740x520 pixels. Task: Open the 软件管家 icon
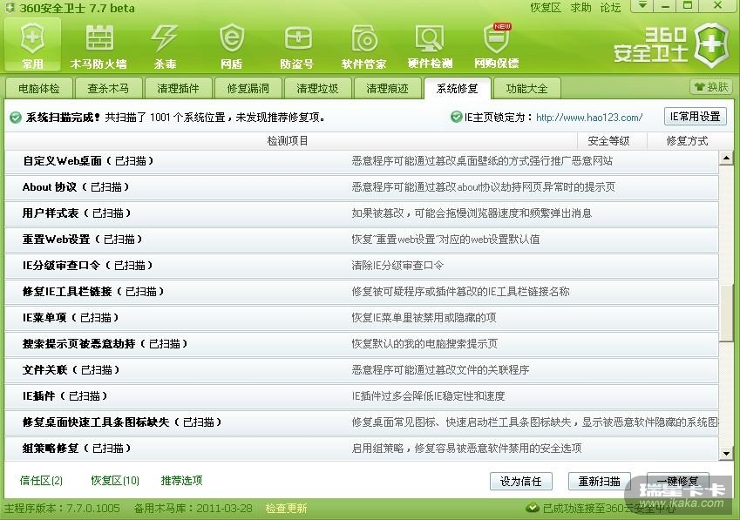(x=363, y=45)
